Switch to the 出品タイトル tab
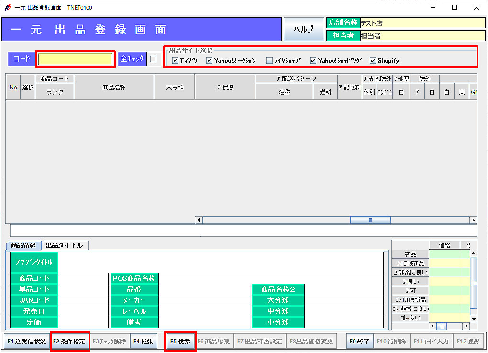 pos(65,245)
